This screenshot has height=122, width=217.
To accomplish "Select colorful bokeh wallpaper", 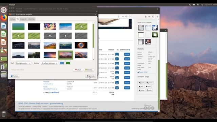I will coord(50,26).
